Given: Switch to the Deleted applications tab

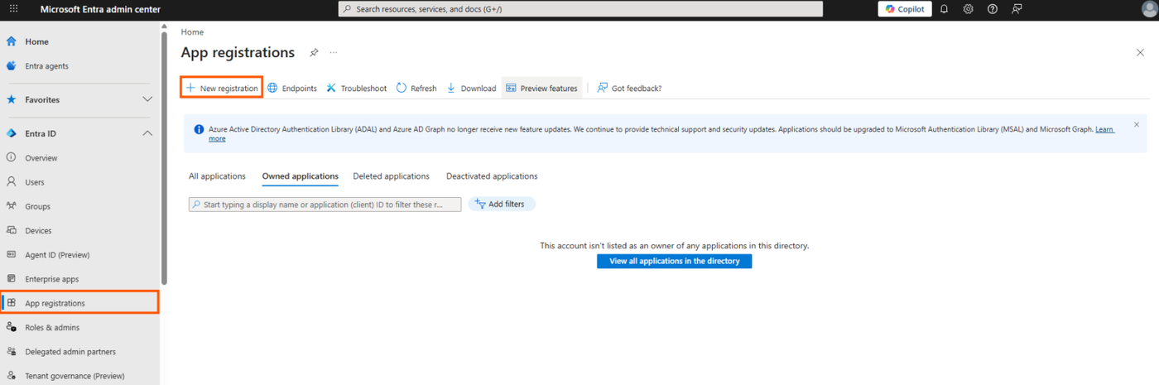Looking at the screenshot, I should (x=391, y=176).
